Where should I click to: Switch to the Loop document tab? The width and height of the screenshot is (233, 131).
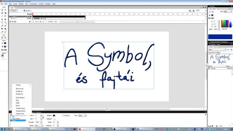point(12,8)
